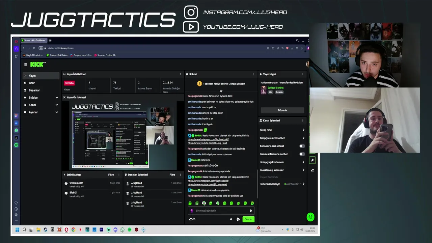The width and height of the screenshot is (432, 243).
Task: Click the emoji button in the message box
Action: coord(250,211)
